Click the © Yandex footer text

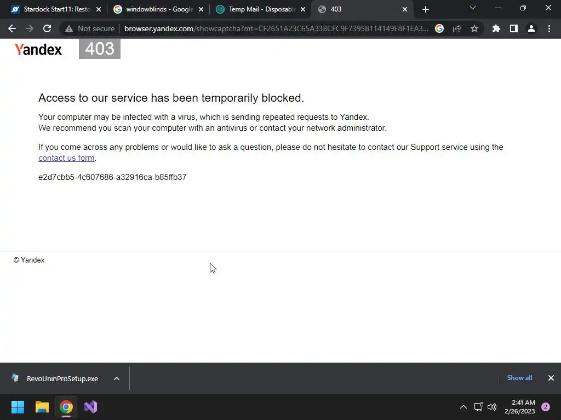click(x=29, y=260)
